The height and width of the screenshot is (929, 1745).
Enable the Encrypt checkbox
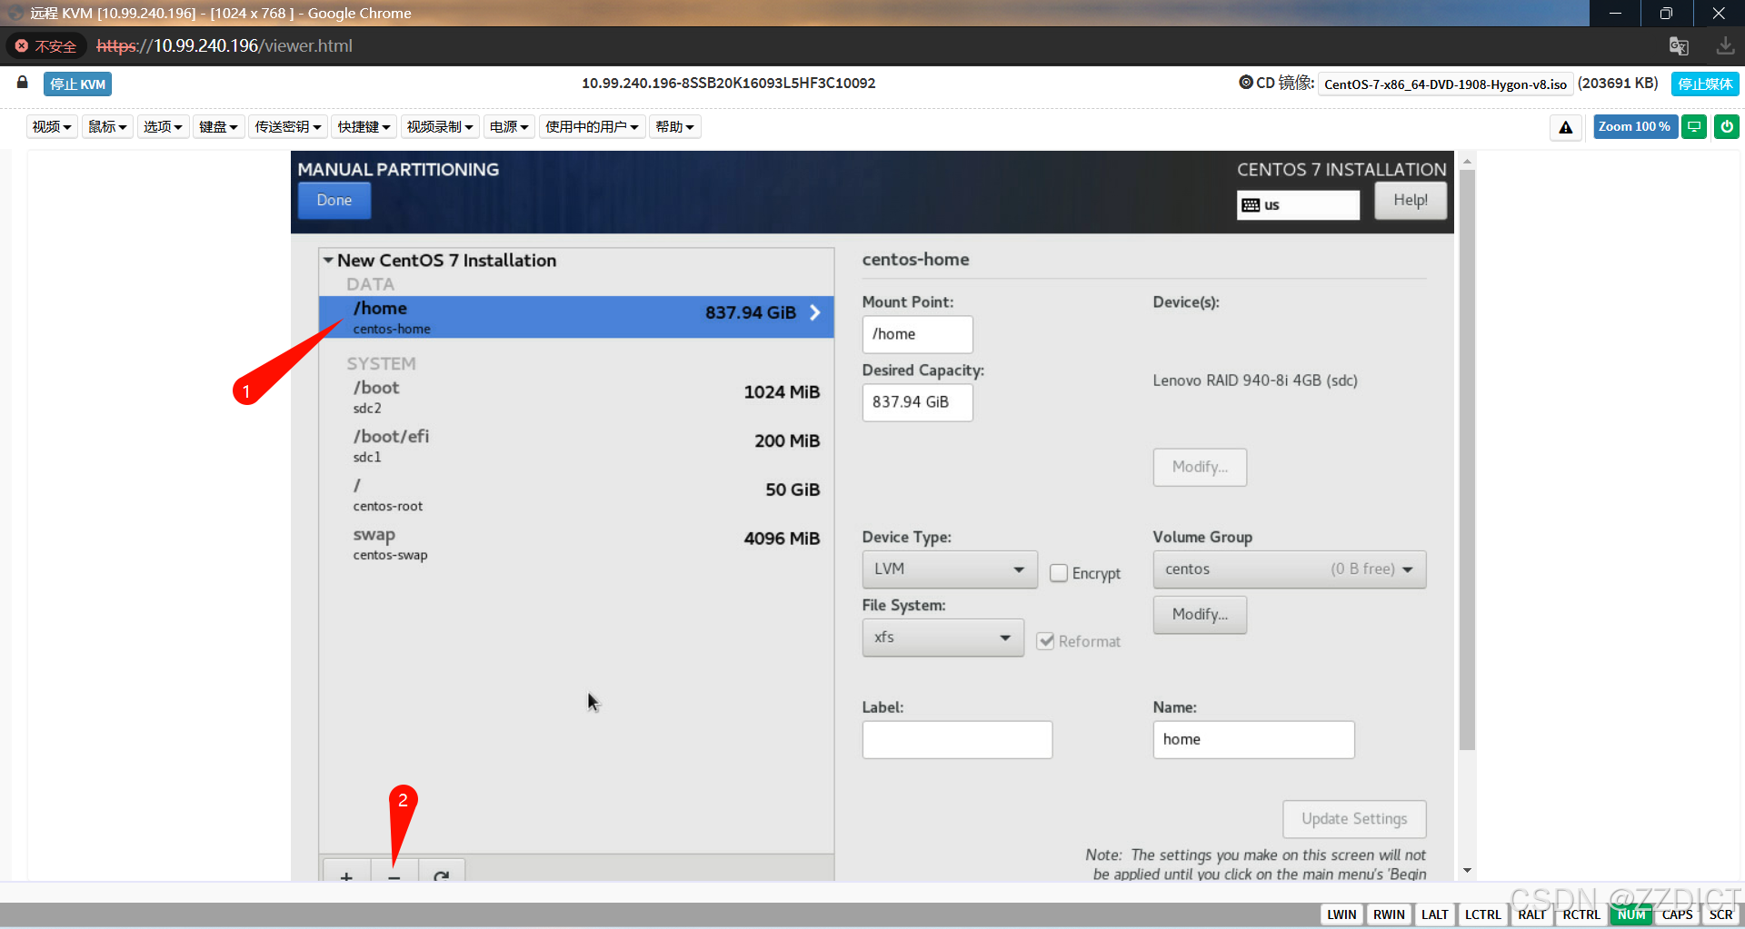1059,573
